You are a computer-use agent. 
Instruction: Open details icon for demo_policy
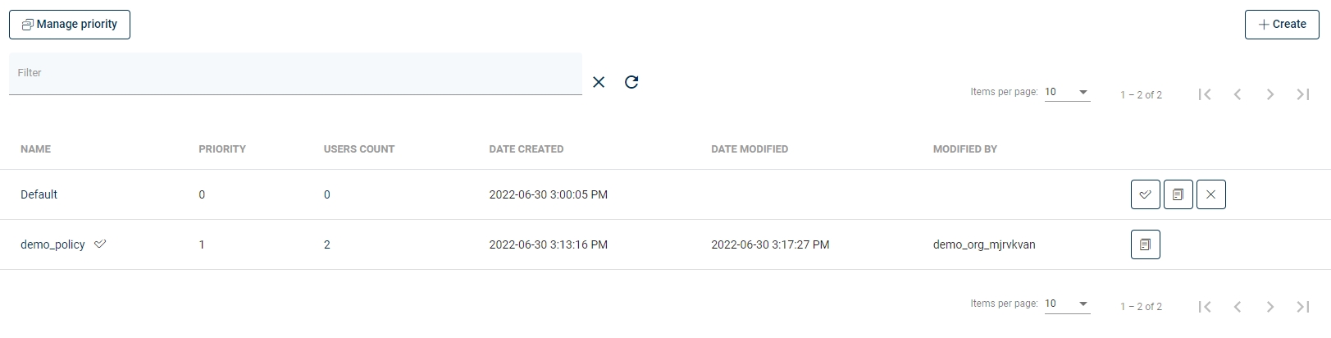click(x=1146, y=244)
